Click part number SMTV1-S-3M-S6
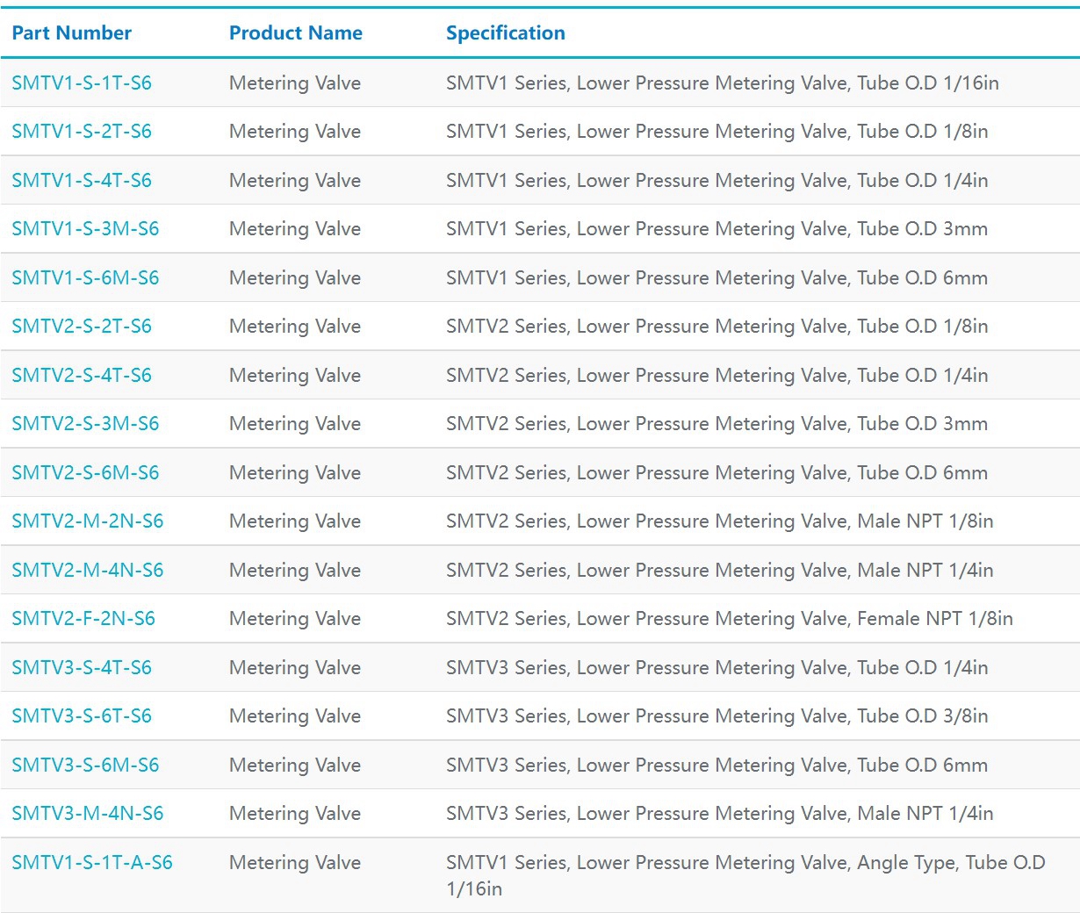The image size is (1080, 913). tap(85, 229)
